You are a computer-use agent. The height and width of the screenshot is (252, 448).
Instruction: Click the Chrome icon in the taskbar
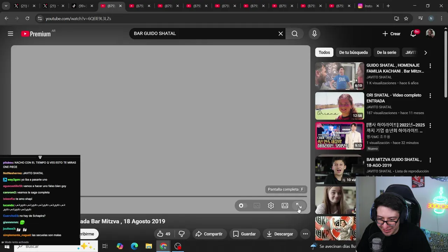(163, 246)
